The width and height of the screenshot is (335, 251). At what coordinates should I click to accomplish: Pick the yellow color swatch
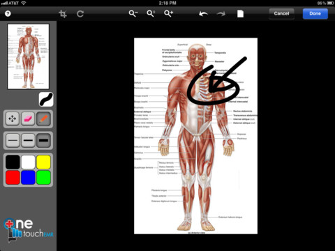(43, 162)
